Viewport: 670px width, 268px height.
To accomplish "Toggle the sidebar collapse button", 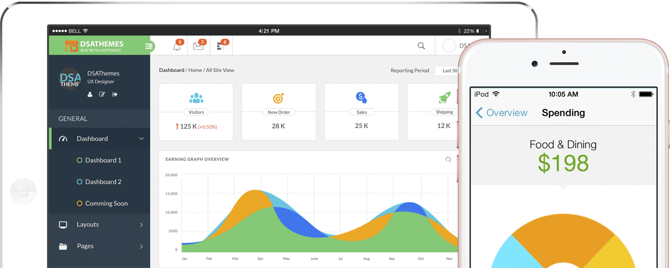I will [x=149, y=47].
